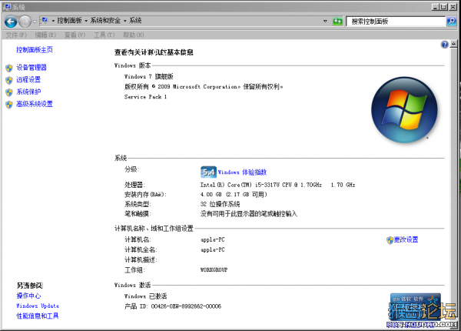The image size is (461, 331).
Task: Click shield icon beside 远程设置
Action: [x=9, y=80]
